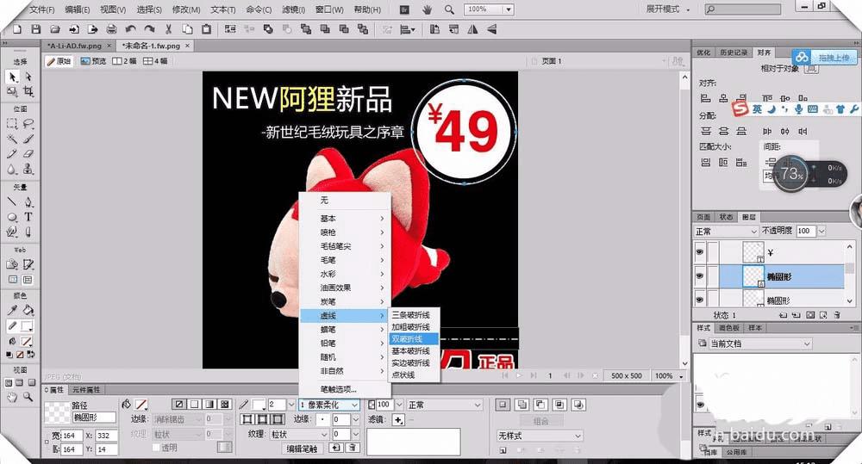Pick the Text tool

[x=28, y=218]
